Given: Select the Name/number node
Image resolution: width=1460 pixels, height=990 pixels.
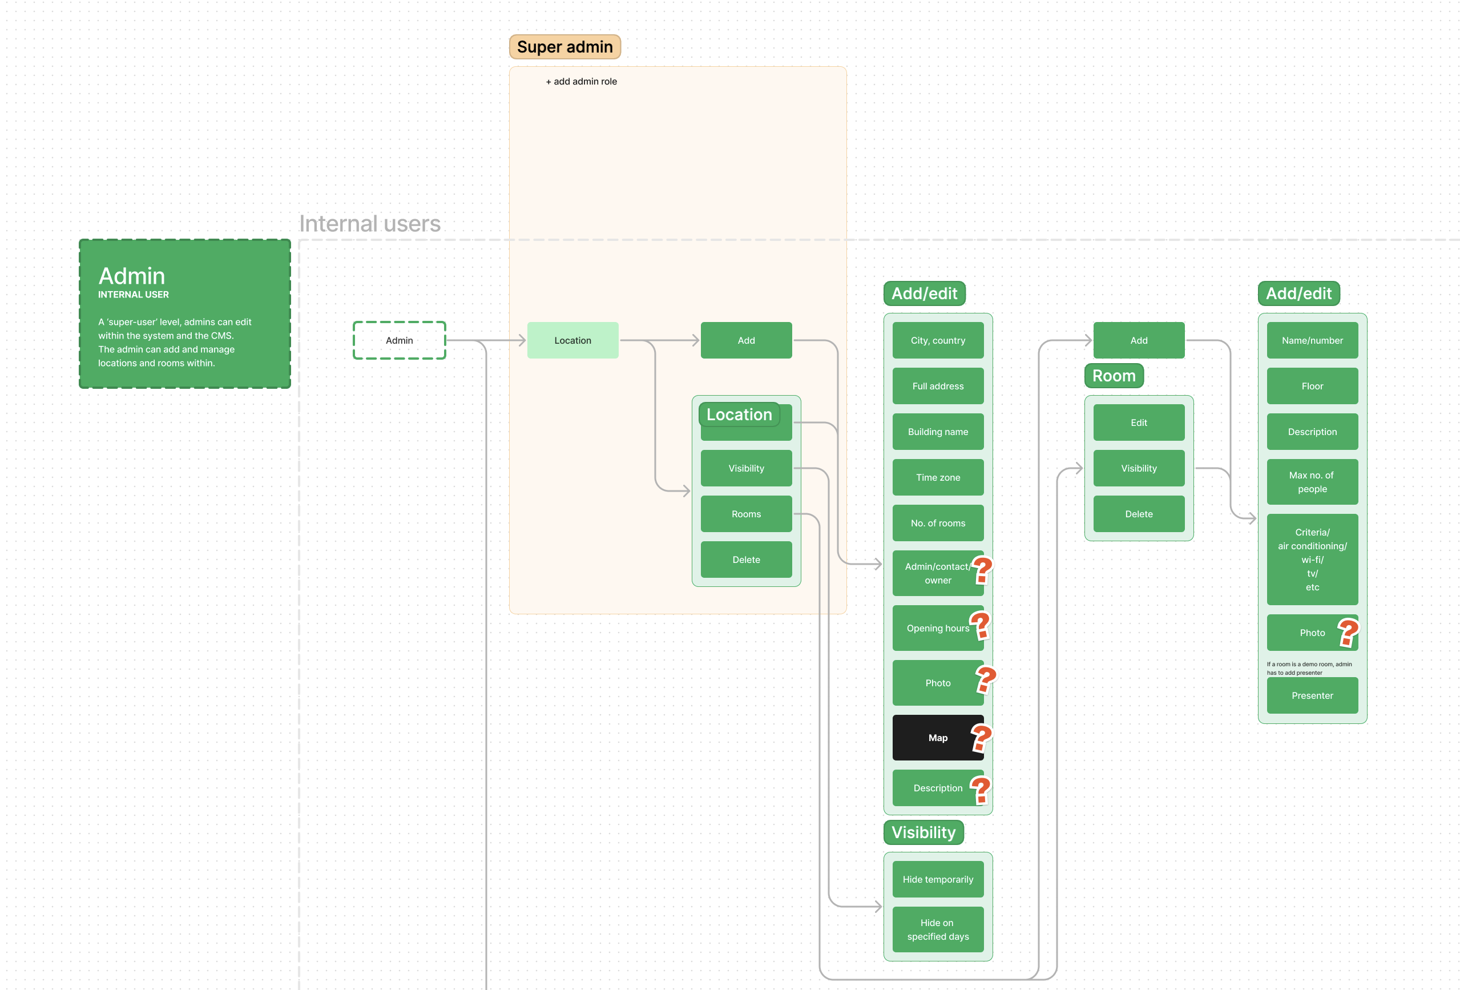Looking at the screenshot, I should pyautogui.click(x=1312, y=340).
